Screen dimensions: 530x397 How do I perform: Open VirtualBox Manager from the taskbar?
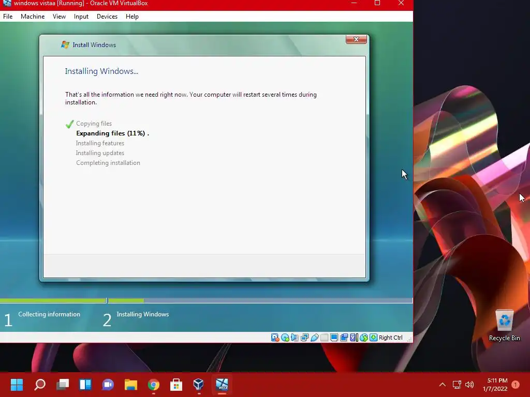pyautogui.click(x=199, y=384)
